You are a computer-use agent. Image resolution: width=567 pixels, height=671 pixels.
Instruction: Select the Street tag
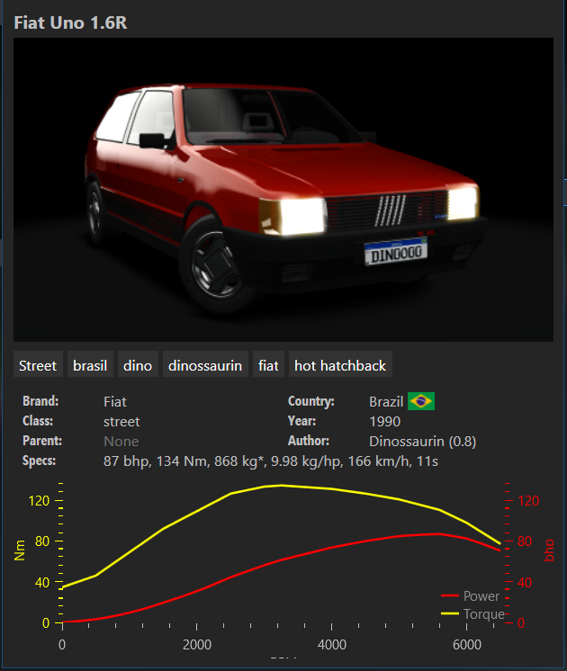[x=38, y=365]
